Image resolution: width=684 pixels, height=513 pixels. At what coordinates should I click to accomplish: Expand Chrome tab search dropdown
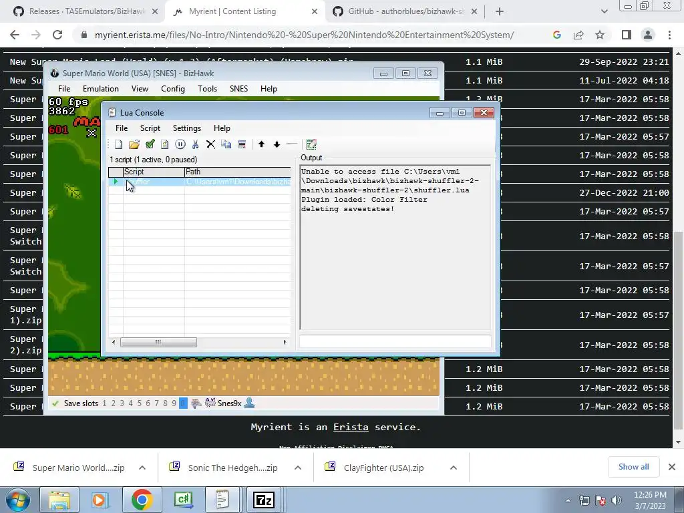(x=604, y=12)
